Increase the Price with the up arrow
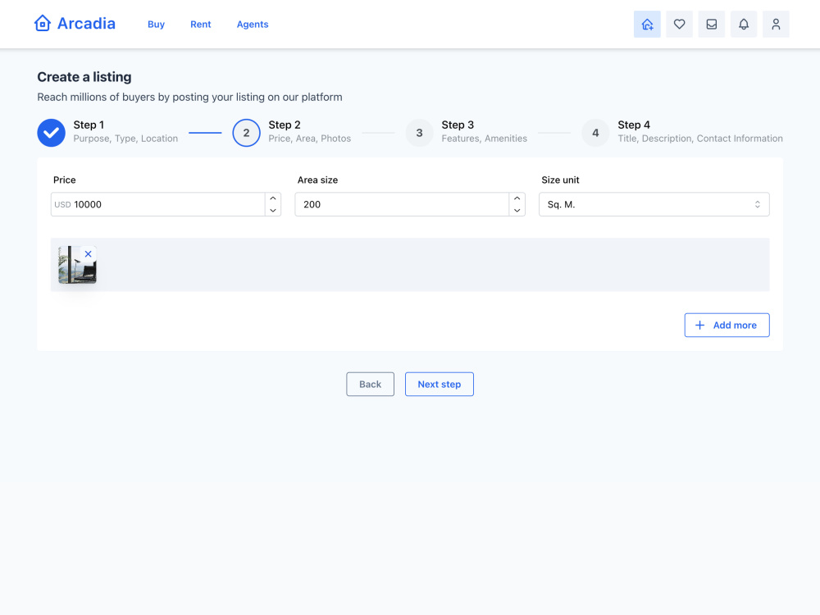 pyautogui.click(x=273, y=198)
